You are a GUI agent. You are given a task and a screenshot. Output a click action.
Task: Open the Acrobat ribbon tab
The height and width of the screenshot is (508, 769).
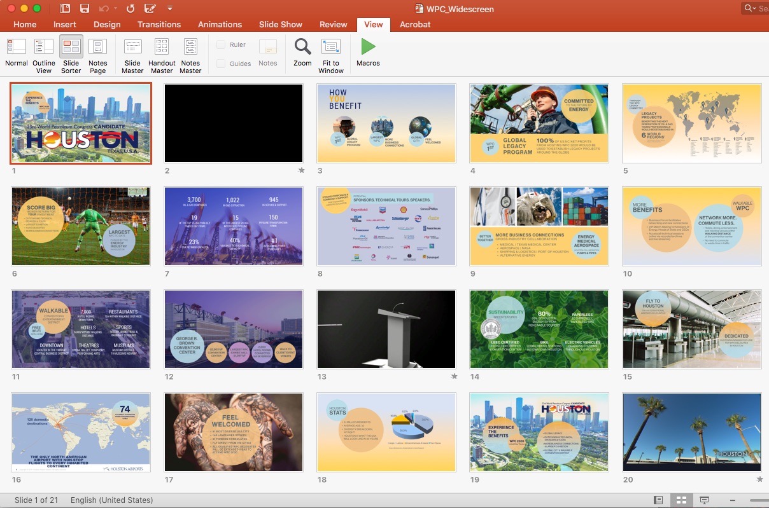pos(414,24)
